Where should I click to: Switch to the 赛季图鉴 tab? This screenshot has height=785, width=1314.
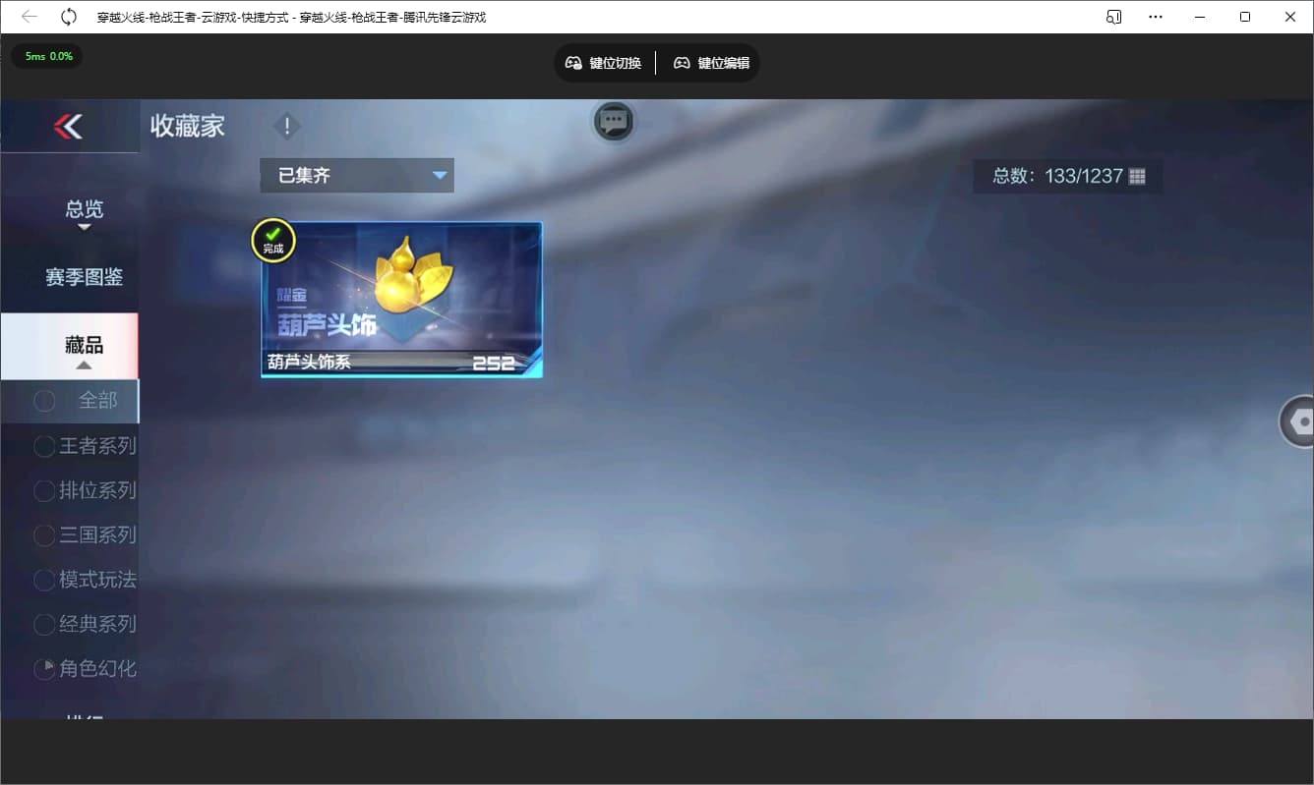click(x=85, y=277)
